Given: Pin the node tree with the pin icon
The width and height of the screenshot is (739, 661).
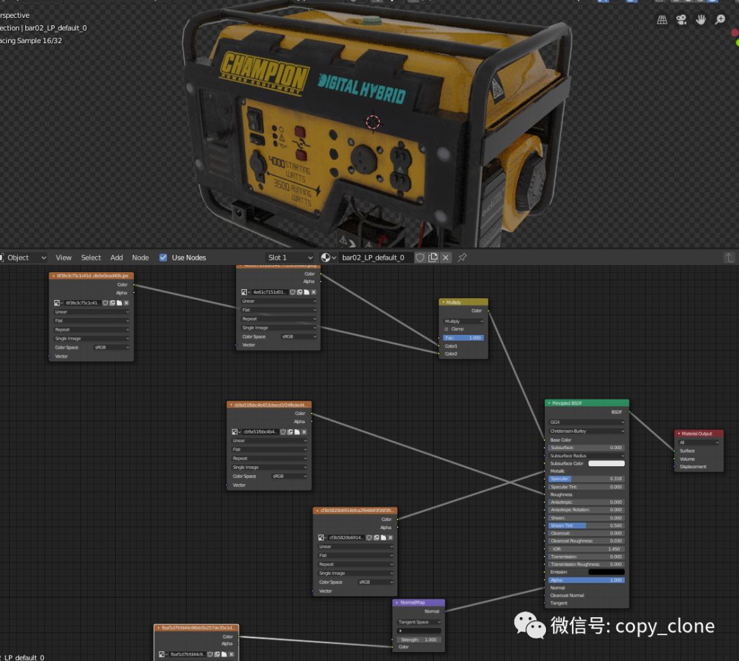Looking at the screenshot, I should [463, 258].
